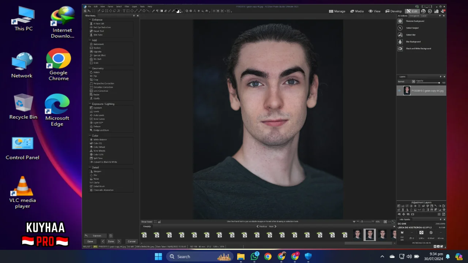Image resolution: width=468 pixels, height=263 pixels.
Task: Select the Ellipse shape tool
Action: (x=132, y=11)
